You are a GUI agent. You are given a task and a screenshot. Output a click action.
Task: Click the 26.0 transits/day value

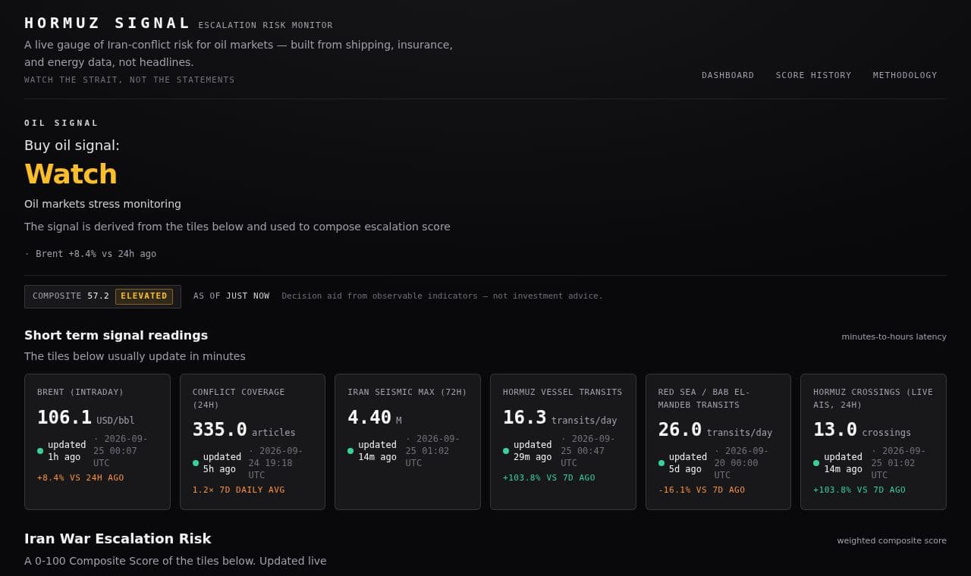715,430
